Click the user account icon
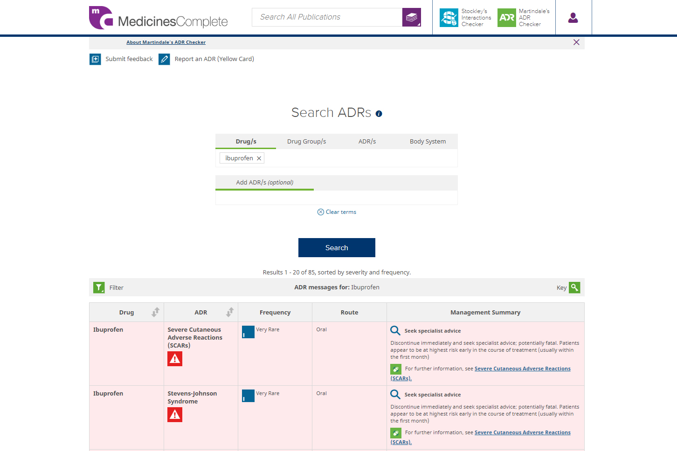The width and height of the screenshot is (677, 451). tap(573, 17)
